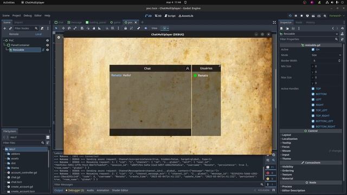Click the Filter Files search field
The height and width of the screenshot is (195, 347).
pyautogui.click(x=23, y=143)
